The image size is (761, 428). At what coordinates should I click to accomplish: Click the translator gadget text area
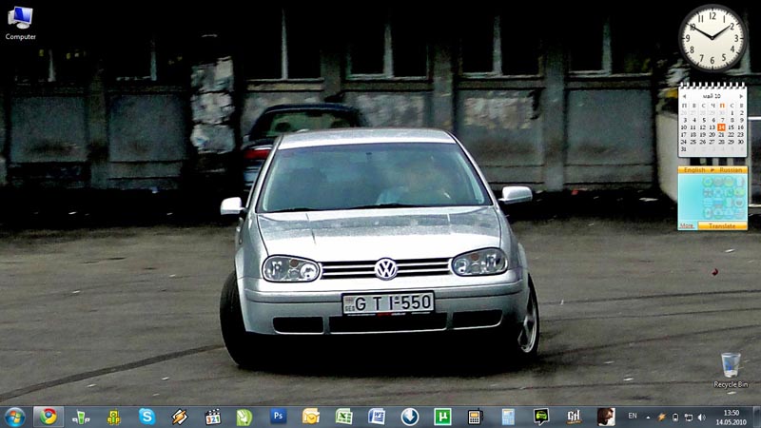[712, 198]
